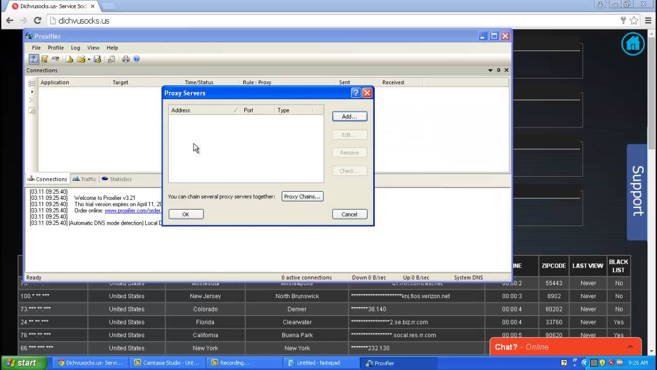Open the View menu
Image resolution: width=657 pixels, height=370 pixels.
point(93,48)
